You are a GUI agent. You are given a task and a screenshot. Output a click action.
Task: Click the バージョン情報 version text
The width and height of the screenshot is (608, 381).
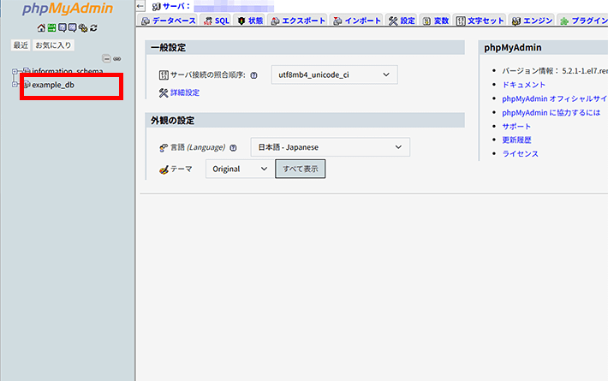click(x=555, y=71)
